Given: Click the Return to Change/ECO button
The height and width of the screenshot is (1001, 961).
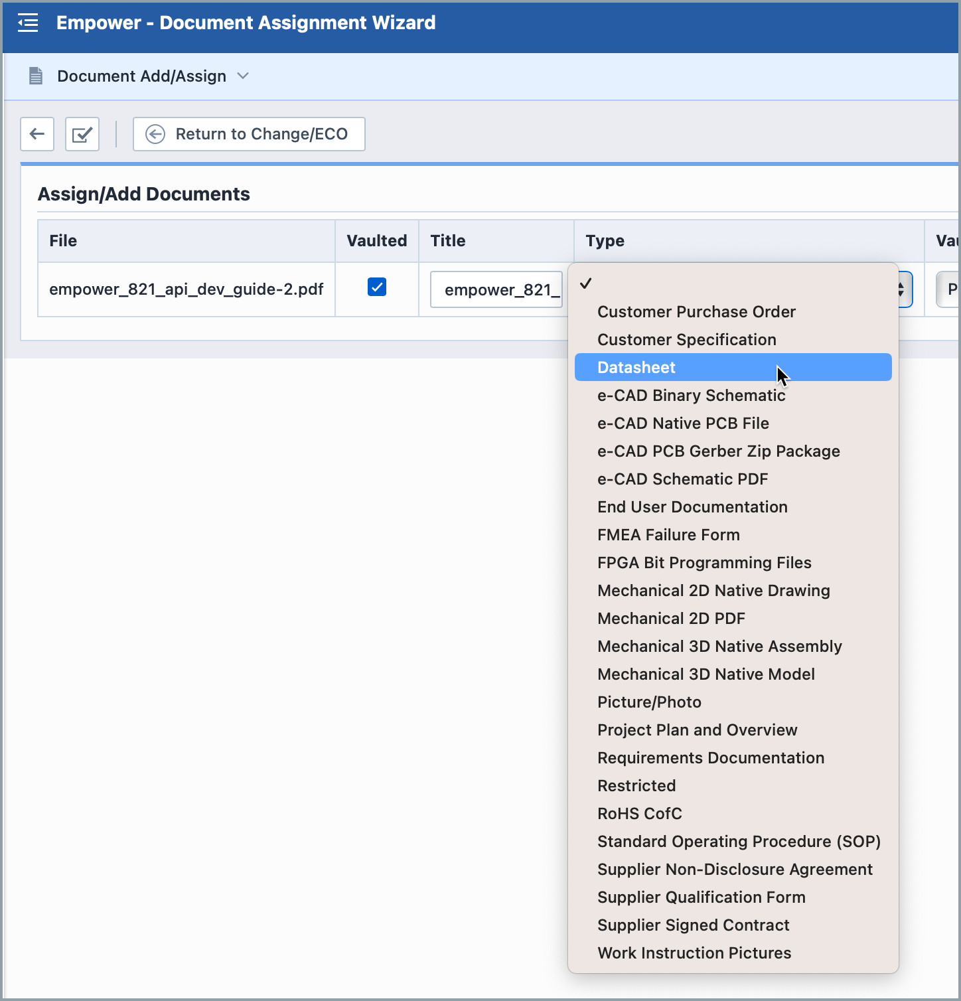Looking at the screenshot, I should coord(249,133).
